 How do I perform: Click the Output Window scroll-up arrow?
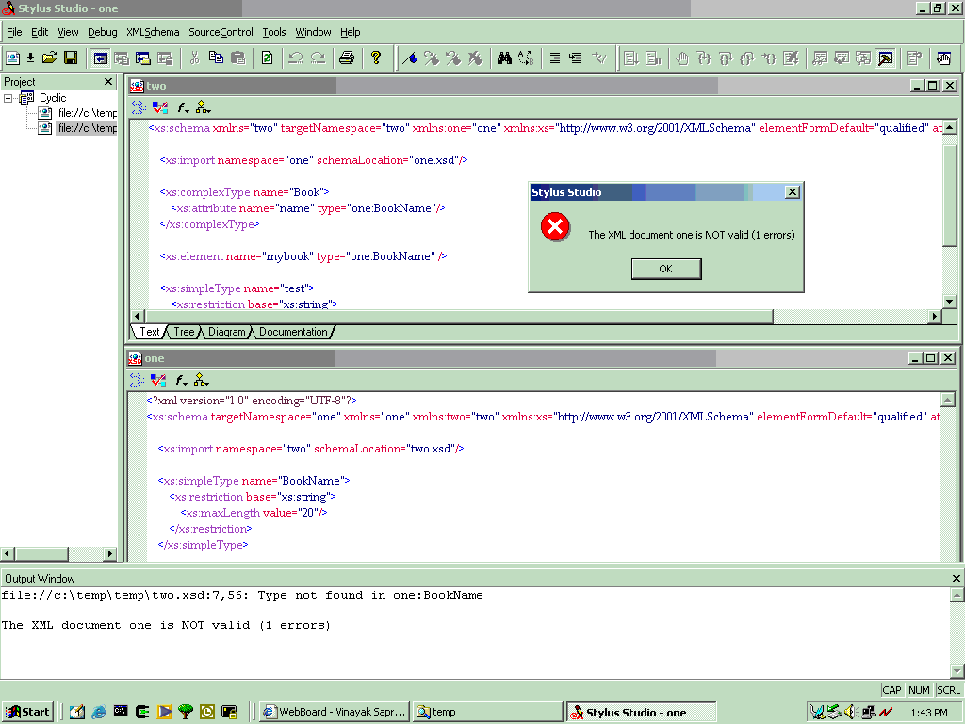click(957, 595)
